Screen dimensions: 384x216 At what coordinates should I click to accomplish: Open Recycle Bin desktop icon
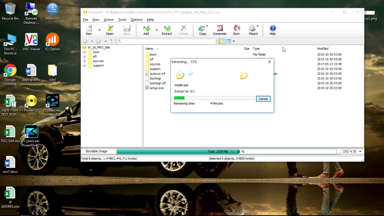point(10,12)
